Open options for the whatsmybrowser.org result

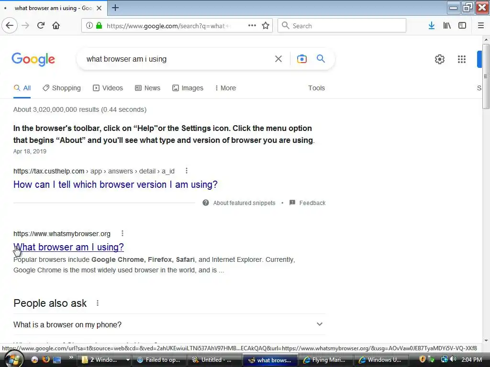pos(122,233)
